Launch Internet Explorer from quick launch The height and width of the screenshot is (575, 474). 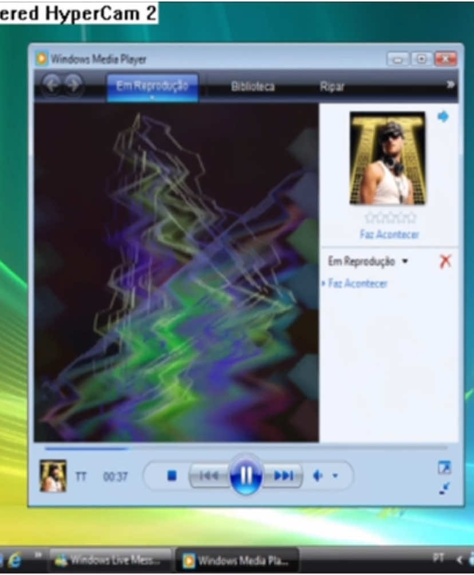pyautogui.click(x=15, y=560)
